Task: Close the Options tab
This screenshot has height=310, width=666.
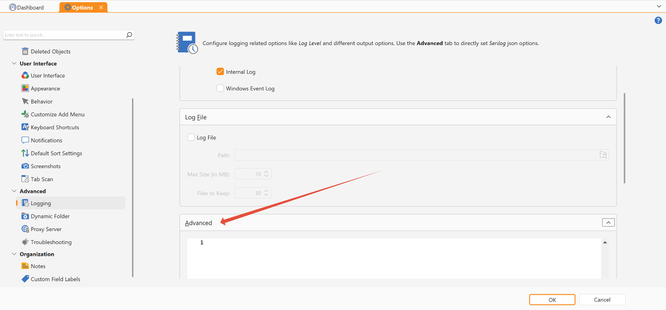Action: click(x=101, y=7)
